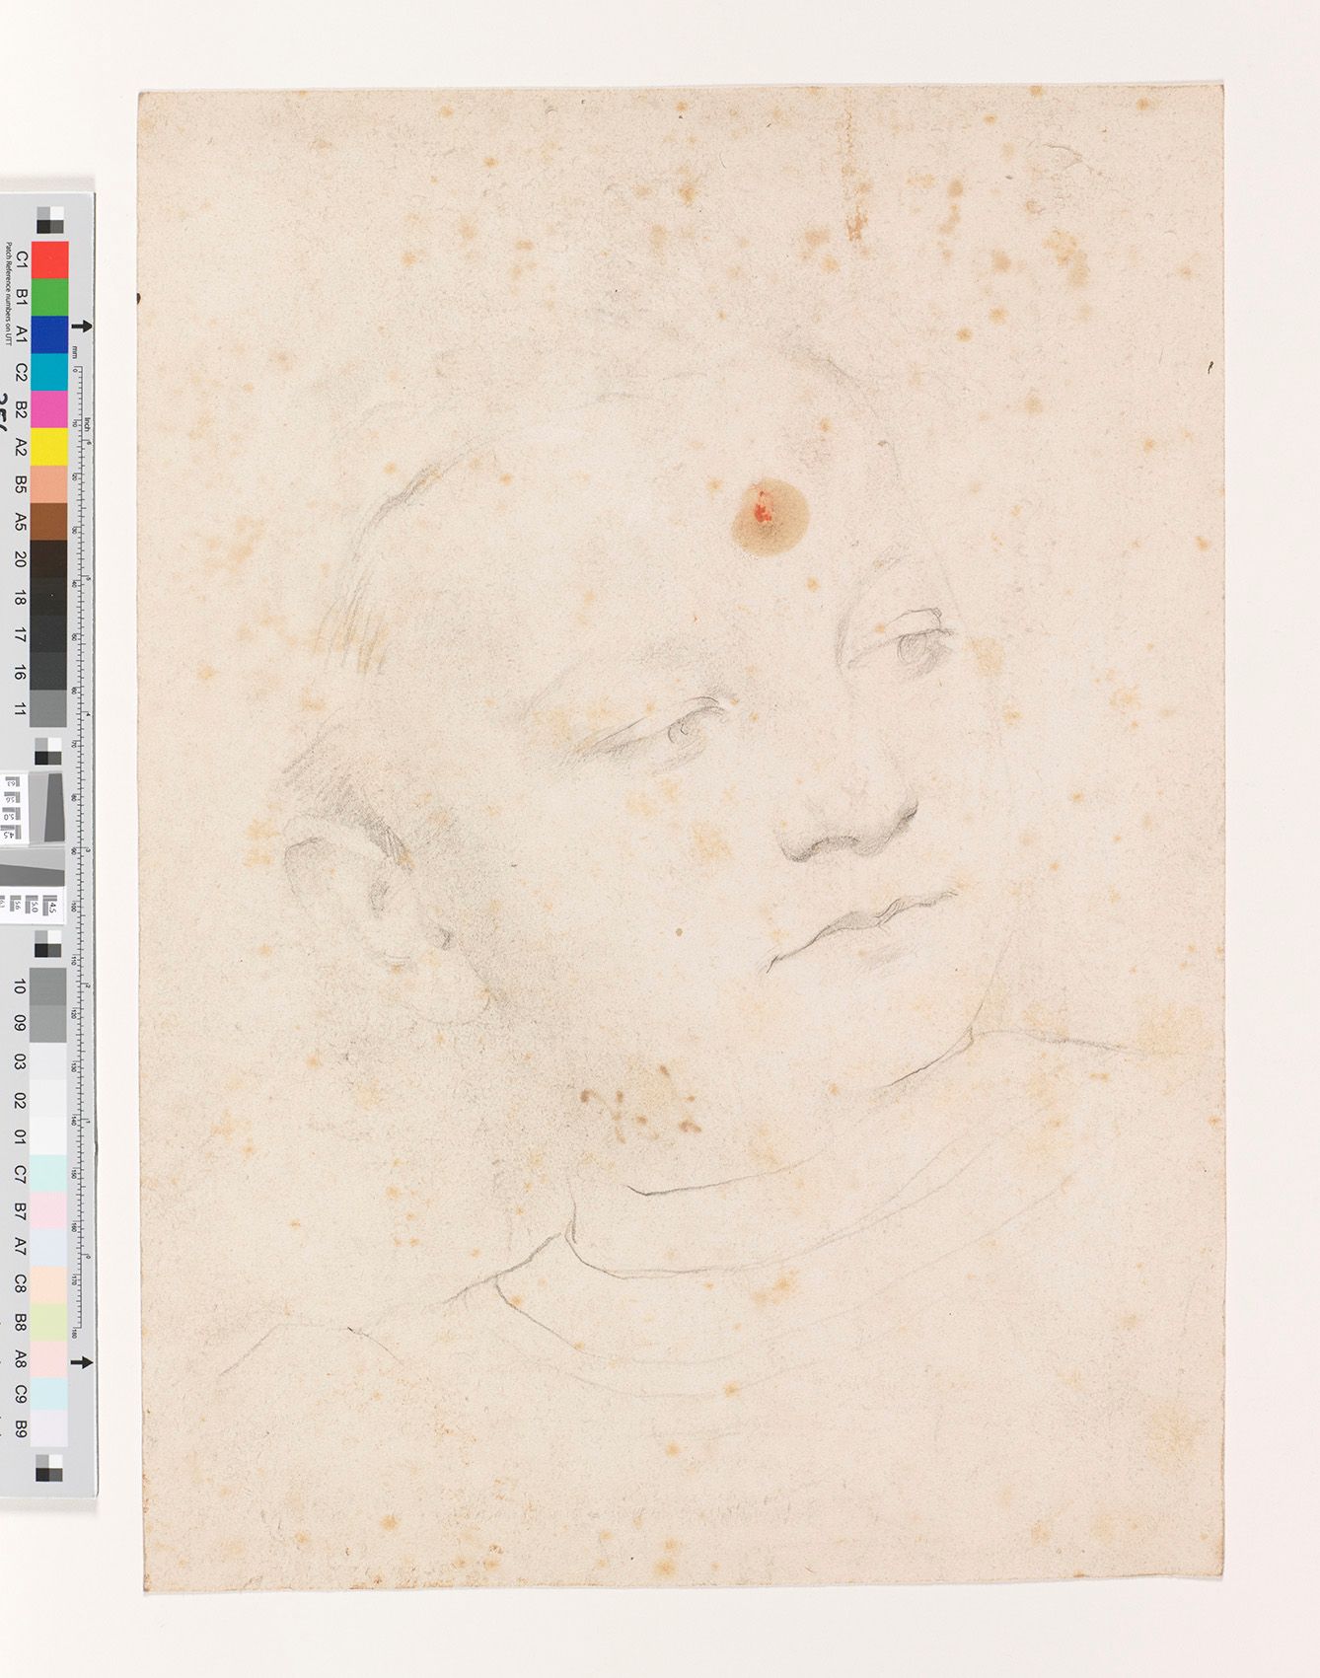
Task: Select the mid-gray patch labeled 11
Action: 49,708
